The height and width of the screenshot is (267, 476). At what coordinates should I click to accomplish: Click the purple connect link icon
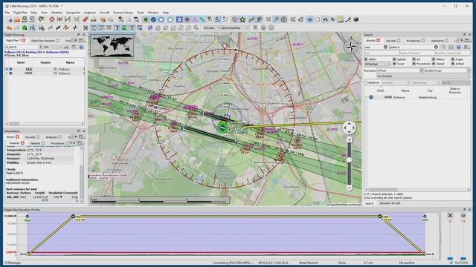point(150,28)
